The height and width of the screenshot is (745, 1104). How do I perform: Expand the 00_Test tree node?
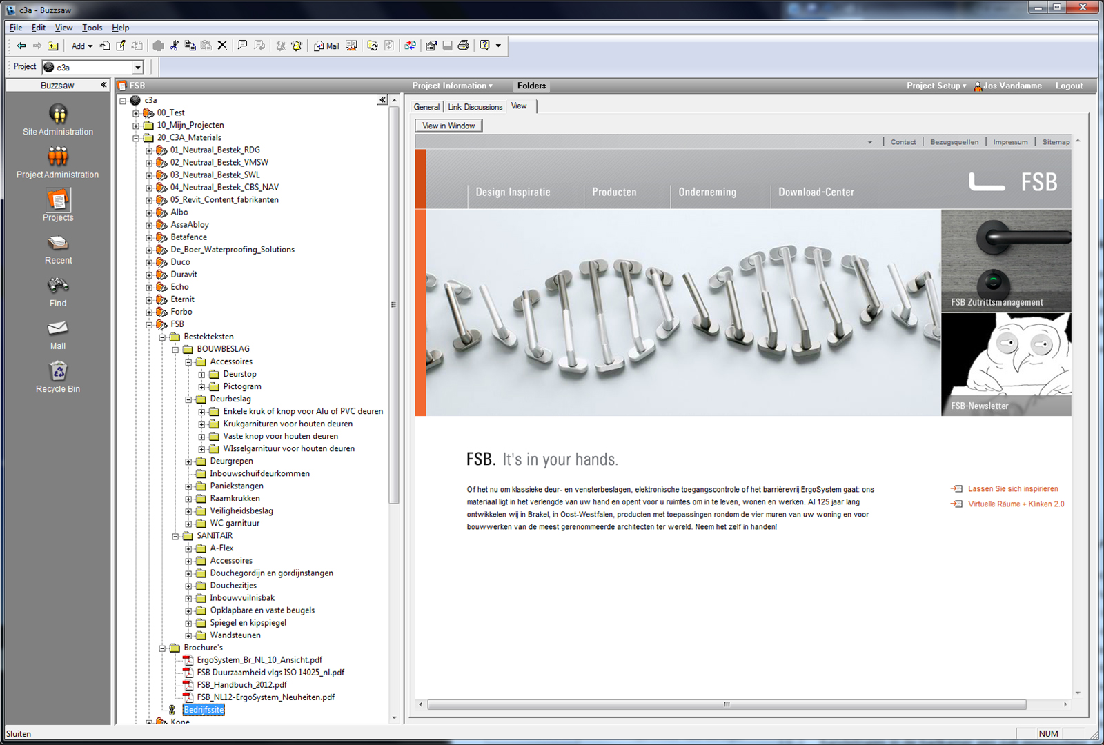(x=136, y=113)
